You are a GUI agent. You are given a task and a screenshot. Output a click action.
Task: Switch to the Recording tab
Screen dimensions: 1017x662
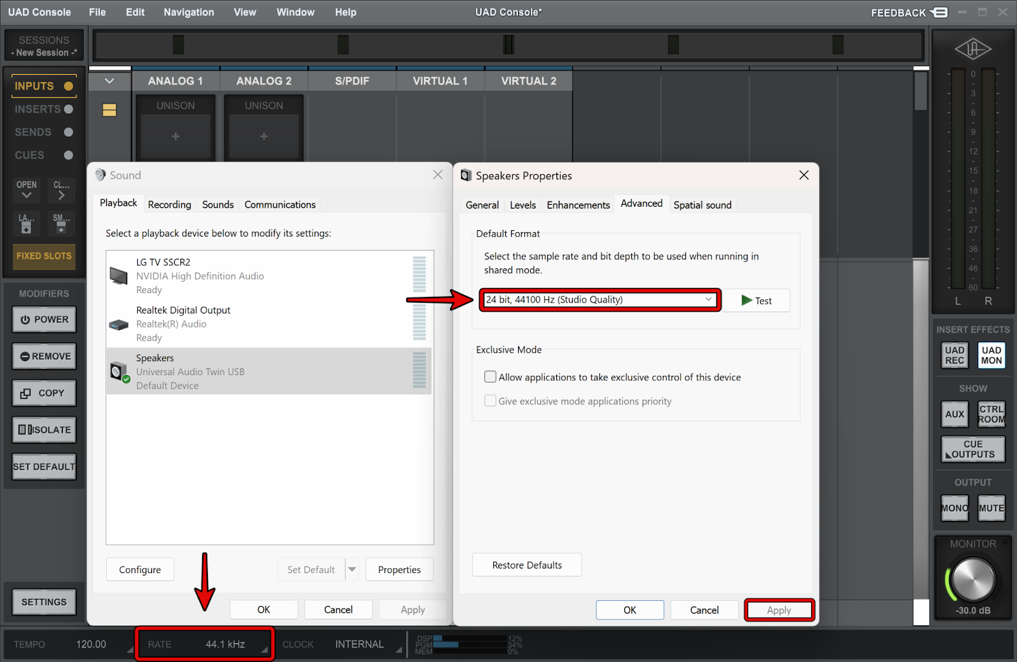(169, 205)
